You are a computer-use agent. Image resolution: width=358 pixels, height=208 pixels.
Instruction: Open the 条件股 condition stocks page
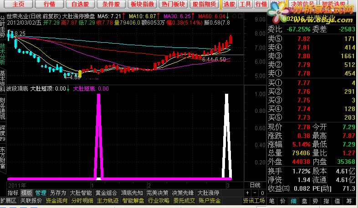(x=111, y=4)
